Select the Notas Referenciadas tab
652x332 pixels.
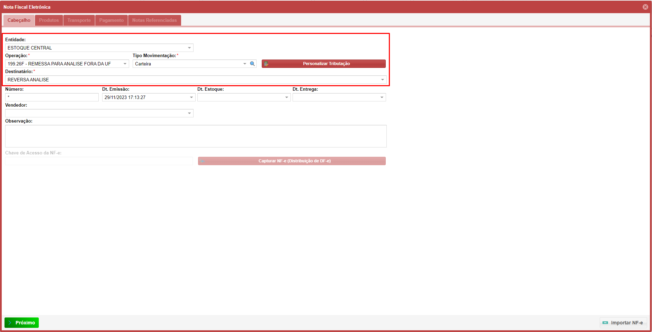(154, 20)
